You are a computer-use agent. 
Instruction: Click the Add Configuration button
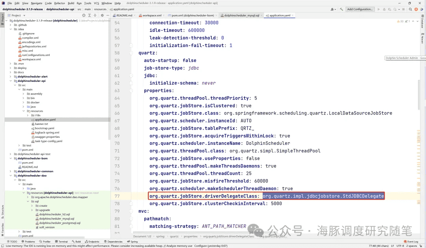pos(359,9)
